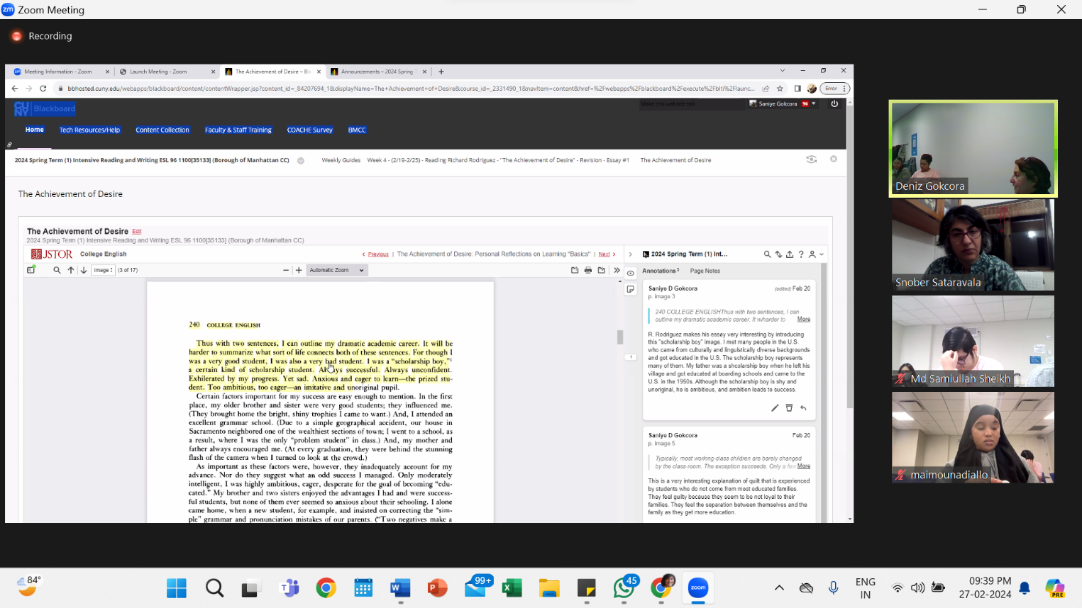Select Deniz Gokcora video thumbnail

[x=973, y=148]
